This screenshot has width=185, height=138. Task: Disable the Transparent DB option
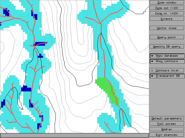coord(167,76)
